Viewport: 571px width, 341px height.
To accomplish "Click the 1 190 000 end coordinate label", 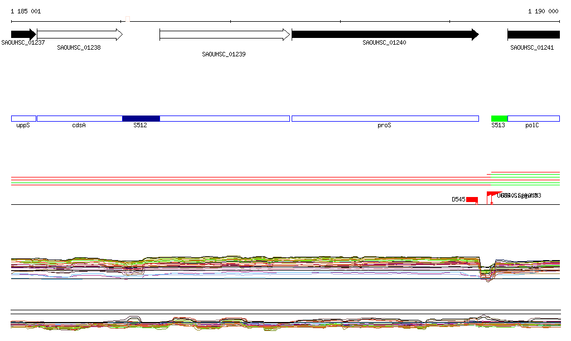I will coord(543,11).
